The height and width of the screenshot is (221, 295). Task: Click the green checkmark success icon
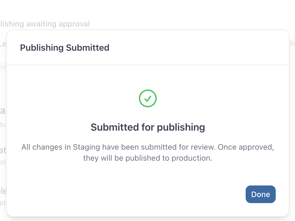(147, 98)
